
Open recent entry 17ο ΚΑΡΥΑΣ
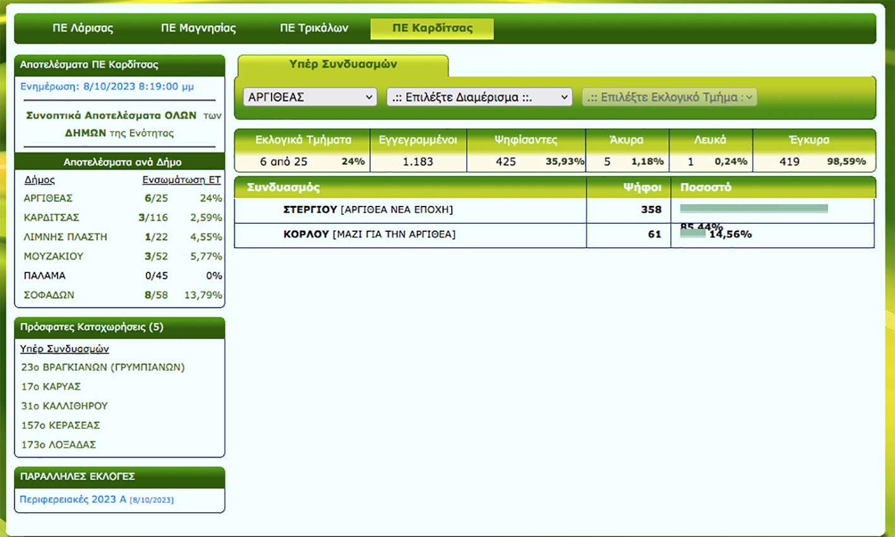pyautogui.click(x=51, y=387)
